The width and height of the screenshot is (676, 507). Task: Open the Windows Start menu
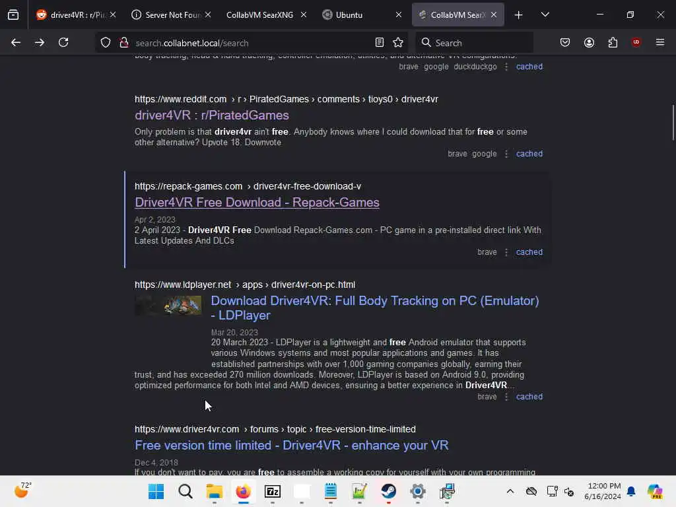click(x=156, y=491)
